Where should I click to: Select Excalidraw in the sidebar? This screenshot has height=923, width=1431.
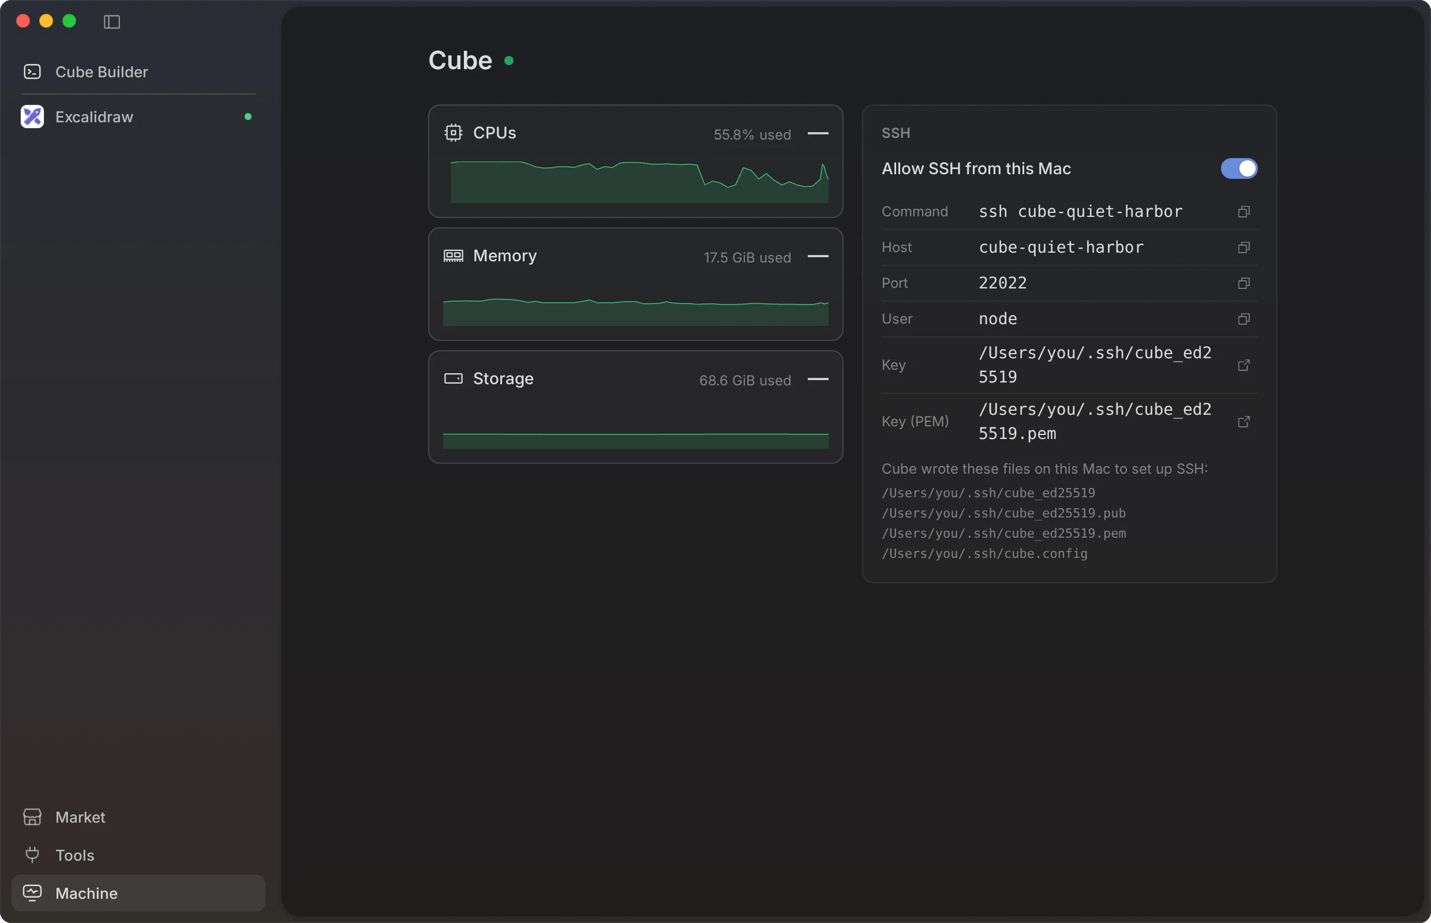138,117
